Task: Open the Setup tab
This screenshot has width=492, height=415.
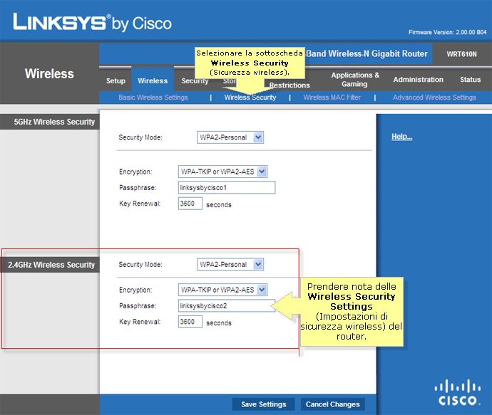Action: [x=116, y=81]
